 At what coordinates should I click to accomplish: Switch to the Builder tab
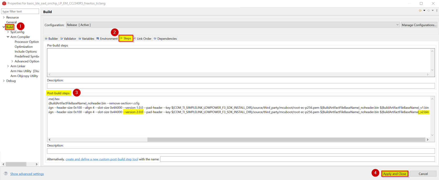tap(51, 39)
